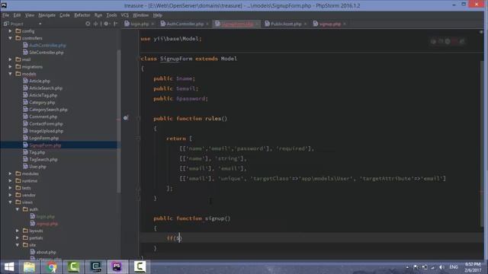The image size is (488, 274).
Task: Open the VCS menu
Action: (x=124, y=15)
